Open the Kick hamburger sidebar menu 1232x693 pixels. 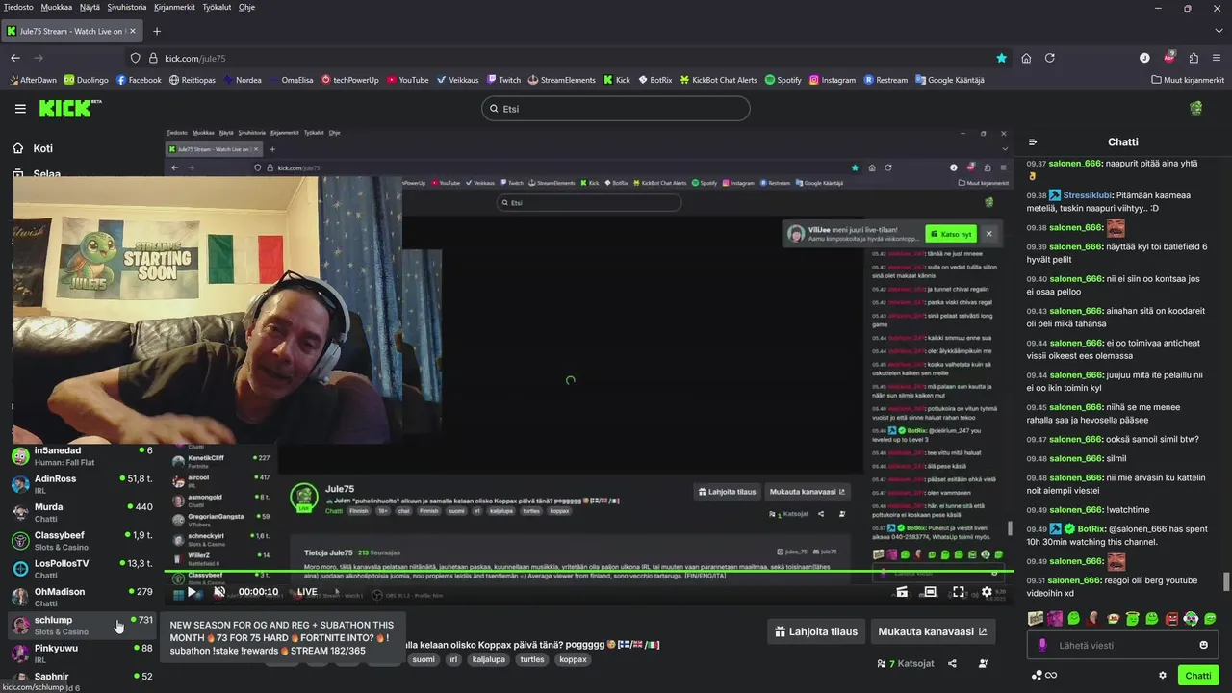click(x=20, y=109)
